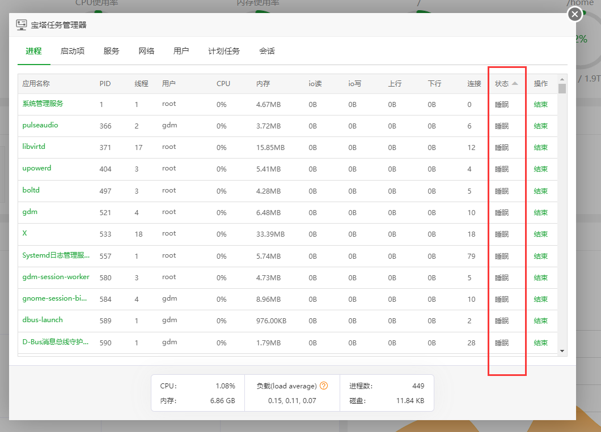Click scrollbar up arrow
This screenshot has height=432, width=601.
(562, 79)
